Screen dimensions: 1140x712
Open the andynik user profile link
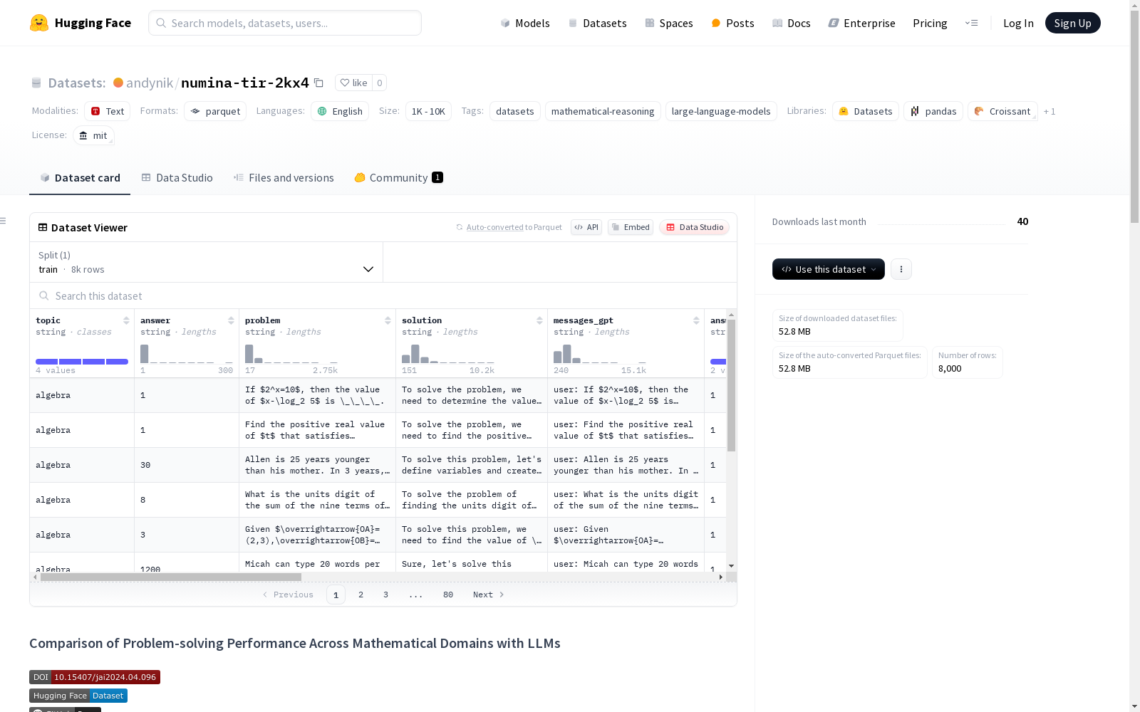click(150, 83)
